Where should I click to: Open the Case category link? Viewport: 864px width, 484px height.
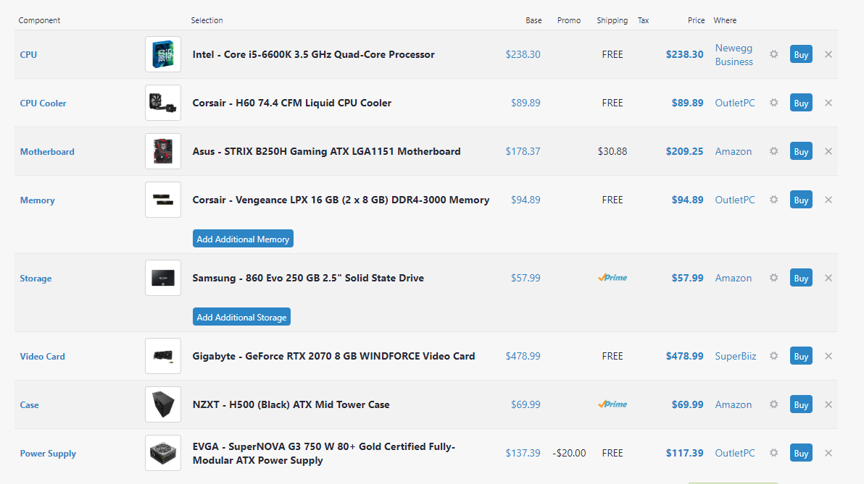coord(29,405)
